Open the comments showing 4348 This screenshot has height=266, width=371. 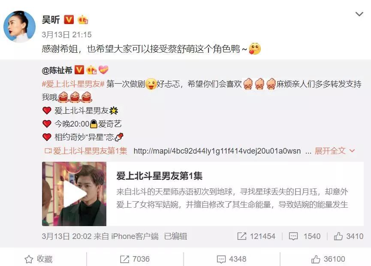(232, 259)
